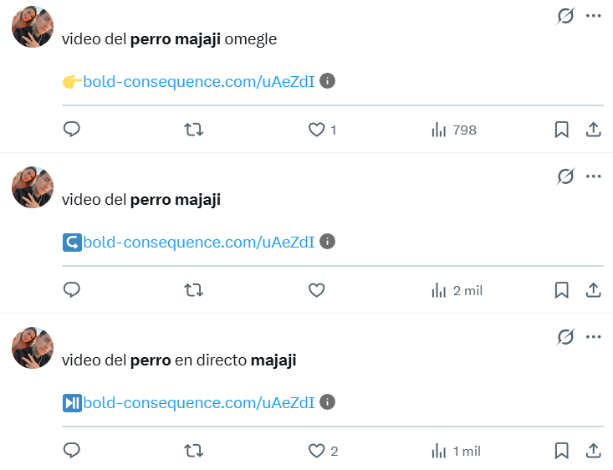Screen dimensions: 613x470
Task: Bookmark the 'perro en directo majaji' post
Action: tap(562, 451)
